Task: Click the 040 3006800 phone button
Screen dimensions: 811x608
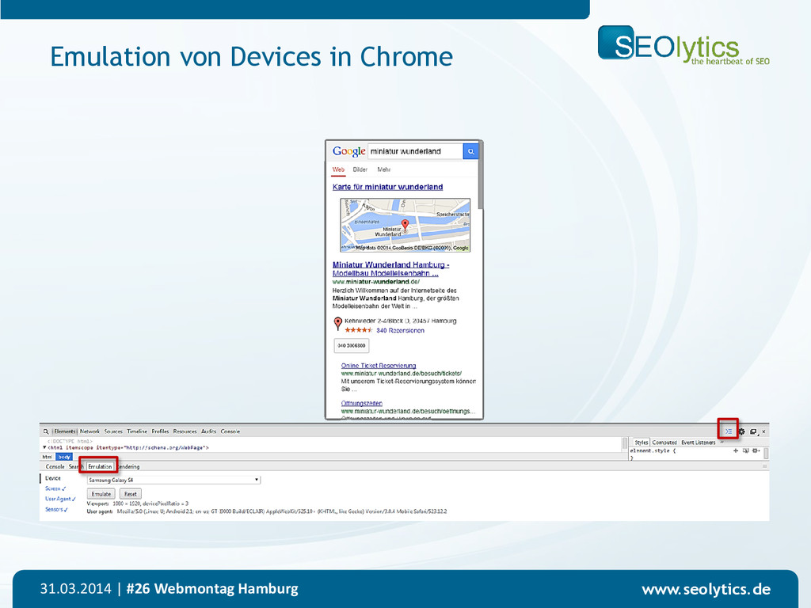Action: 352,345
